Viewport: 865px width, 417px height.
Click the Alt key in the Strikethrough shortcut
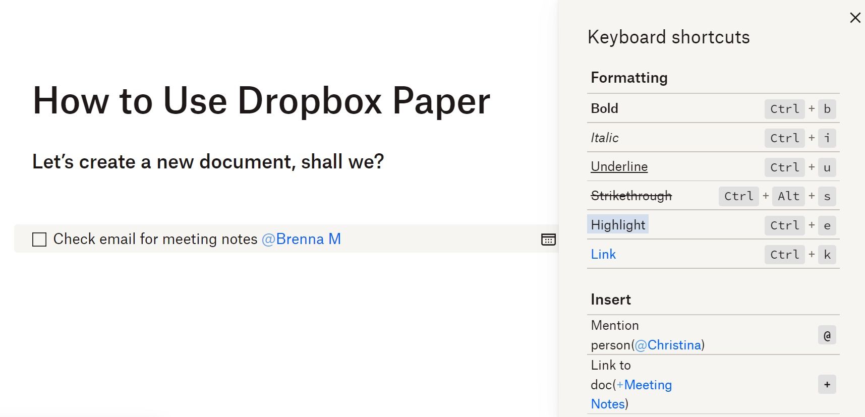tap(788, 196)
